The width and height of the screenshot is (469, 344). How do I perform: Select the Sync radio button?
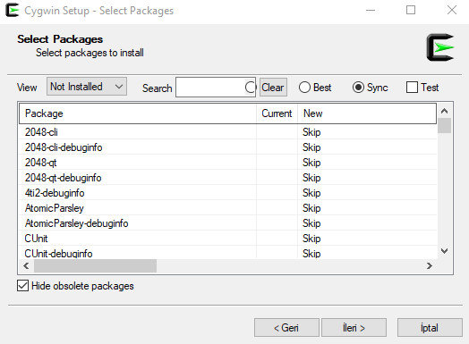coord(370,88)
